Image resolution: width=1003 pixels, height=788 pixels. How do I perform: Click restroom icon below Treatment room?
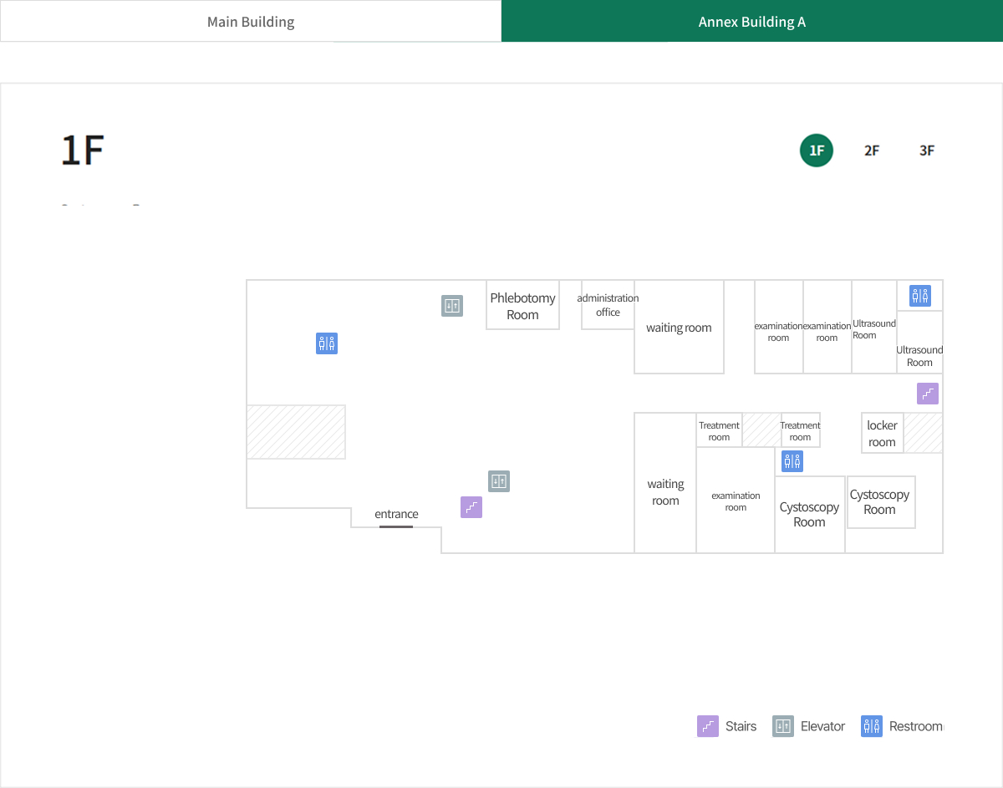[x=792, y=461]
